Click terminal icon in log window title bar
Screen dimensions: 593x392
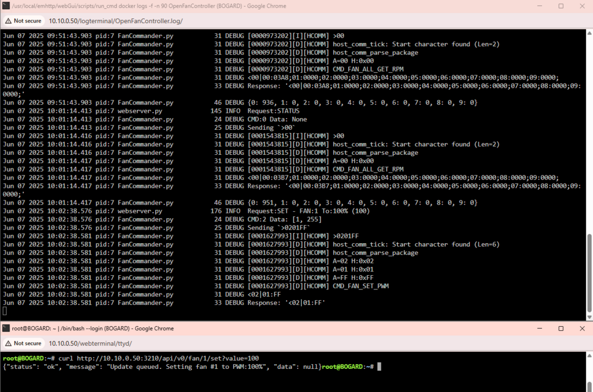click(6, 6)
